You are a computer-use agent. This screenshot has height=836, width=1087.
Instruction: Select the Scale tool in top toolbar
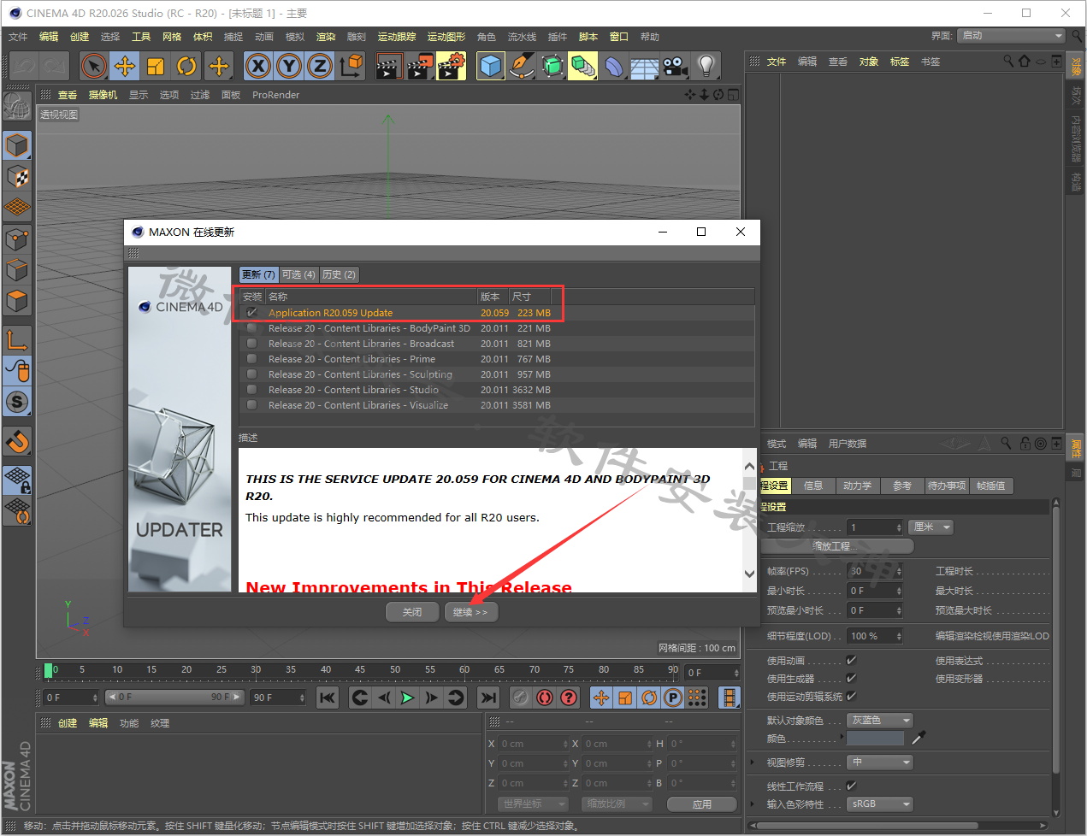tap(156, 66)
